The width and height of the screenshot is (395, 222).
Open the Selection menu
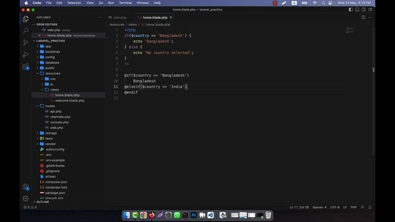click(74, 3)
